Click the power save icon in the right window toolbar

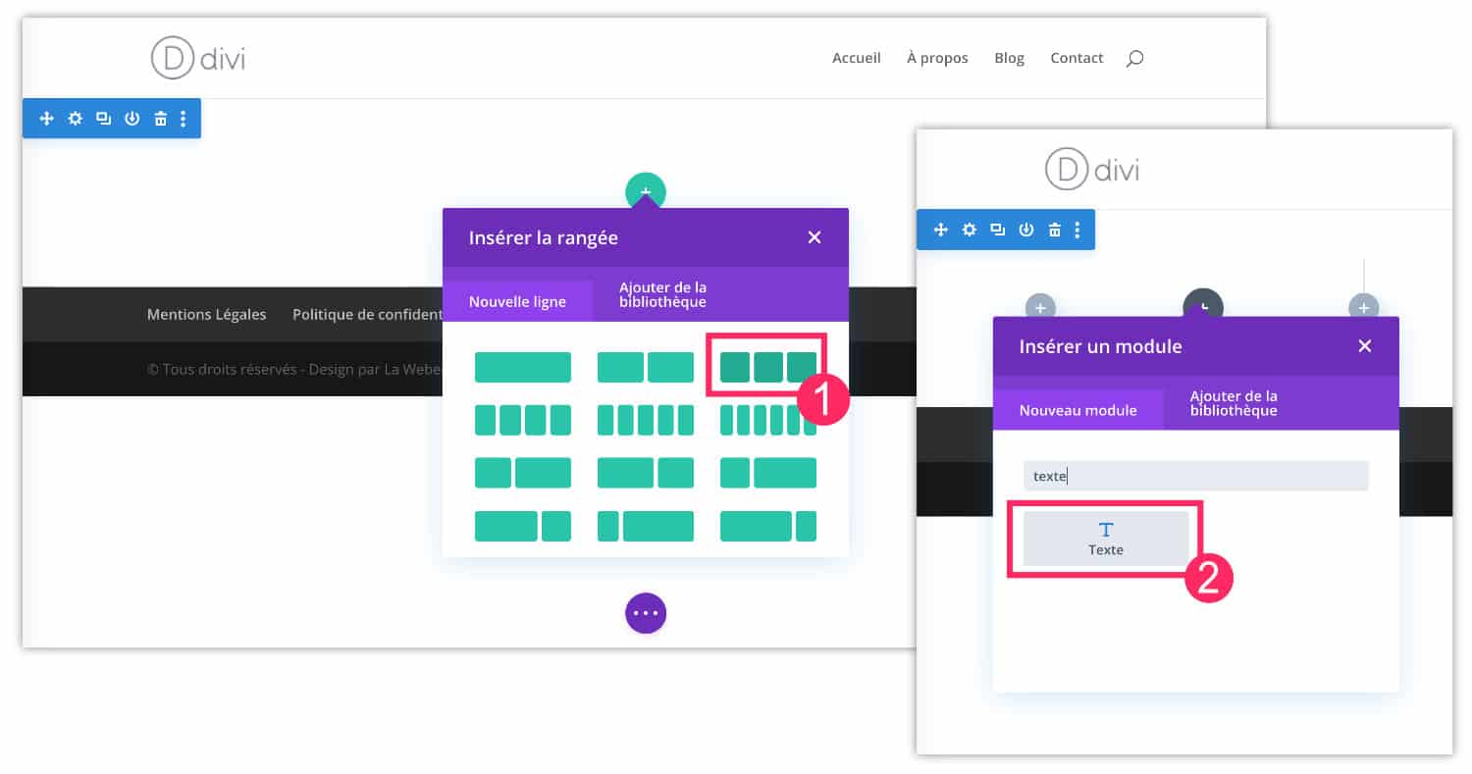pos(1025,230)
